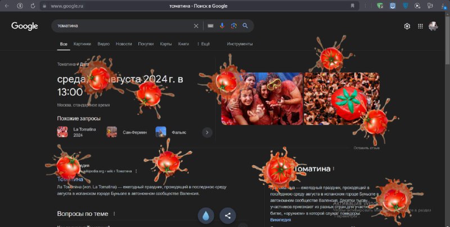The width and height of the screenshot is (450, 227).
Task: Open Google quick settings gear
Action: click(407, 26)
